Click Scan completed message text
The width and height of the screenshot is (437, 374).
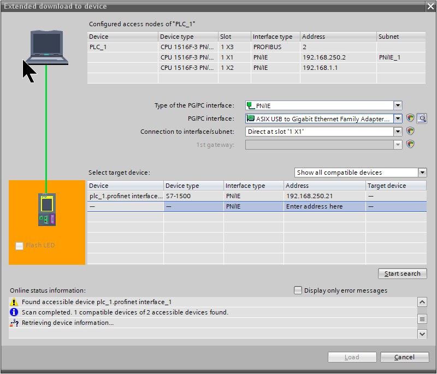(x=125, y=312)
